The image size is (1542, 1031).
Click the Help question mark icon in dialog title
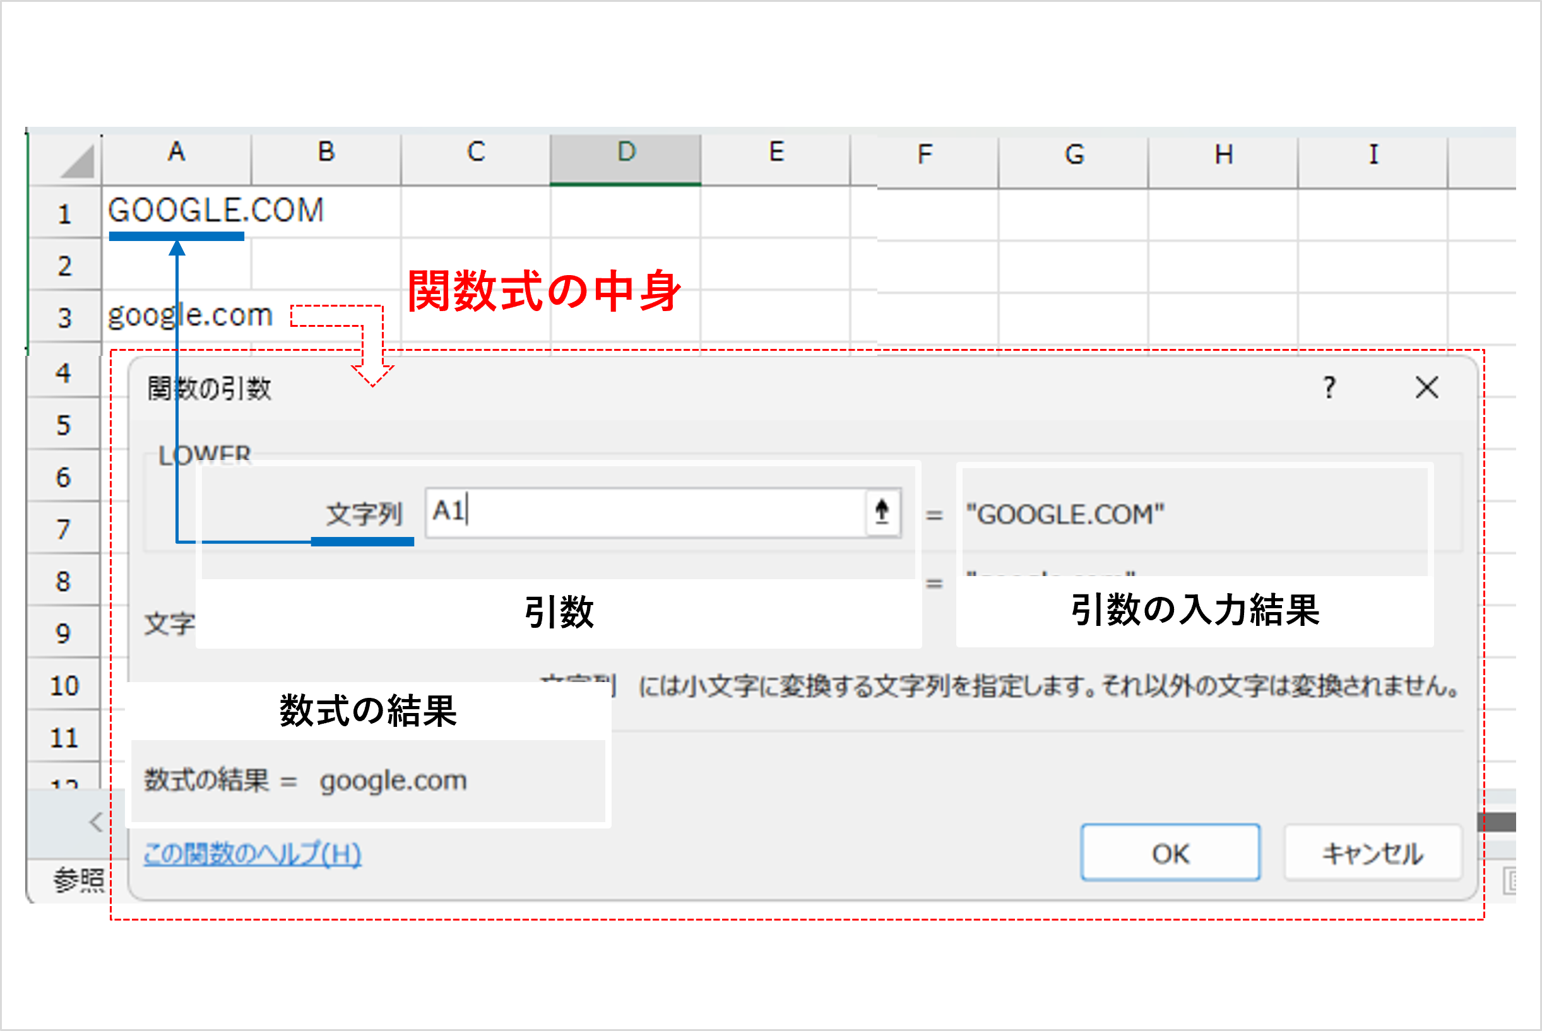[x=1329, y=389]
